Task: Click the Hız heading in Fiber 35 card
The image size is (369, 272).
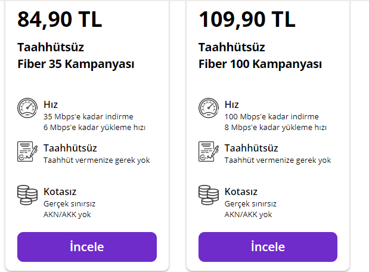Action: point(51,104)
